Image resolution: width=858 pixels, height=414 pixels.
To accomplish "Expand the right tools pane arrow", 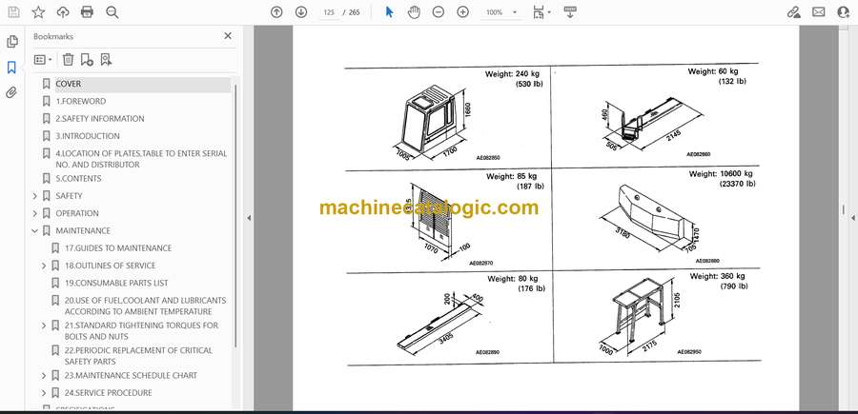I will click(852, 218).
